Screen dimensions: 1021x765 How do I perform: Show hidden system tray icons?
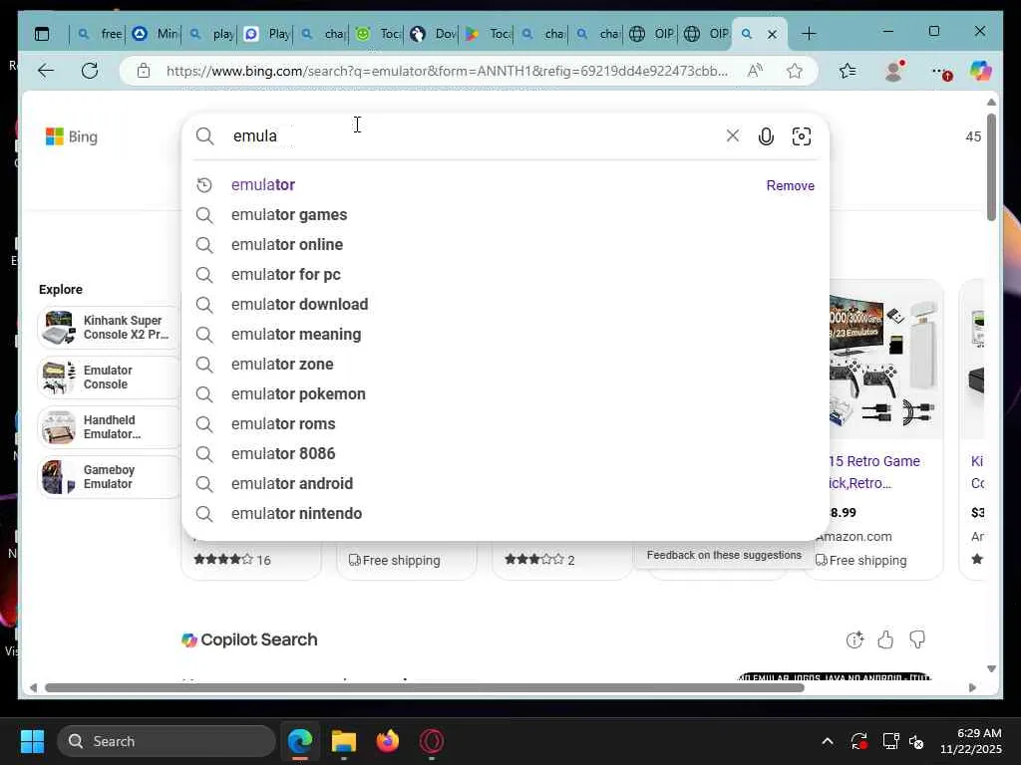[828, 741]
